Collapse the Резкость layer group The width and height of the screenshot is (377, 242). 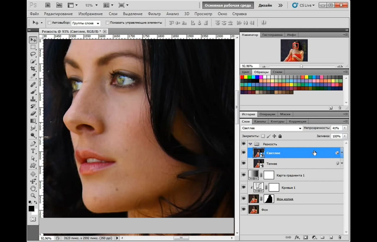(250, 144)
